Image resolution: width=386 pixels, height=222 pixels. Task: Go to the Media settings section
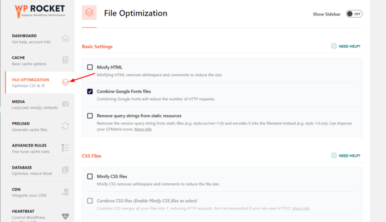tap(40, 104)
